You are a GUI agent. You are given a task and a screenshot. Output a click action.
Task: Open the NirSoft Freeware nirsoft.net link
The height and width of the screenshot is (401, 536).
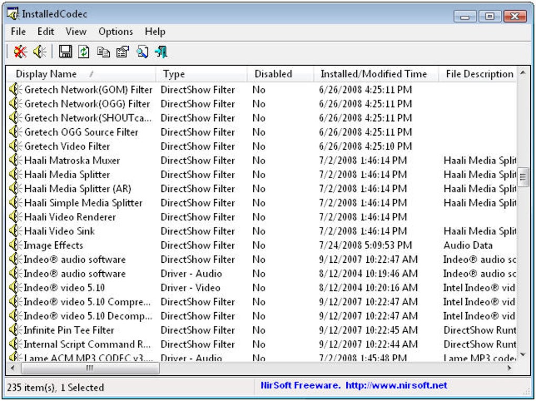point(354,385)
